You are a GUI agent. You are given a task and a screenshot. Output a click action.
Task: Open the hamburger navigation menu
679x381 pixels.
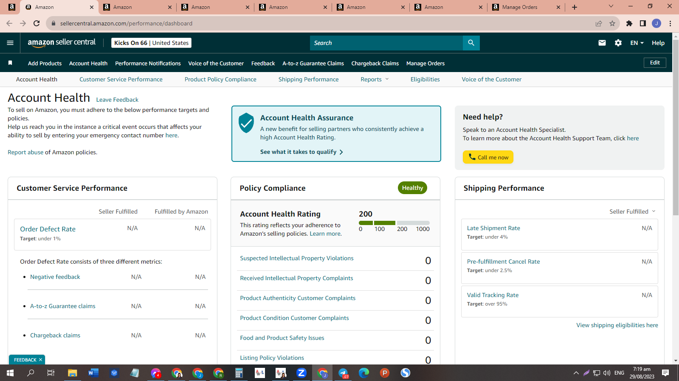10,43
